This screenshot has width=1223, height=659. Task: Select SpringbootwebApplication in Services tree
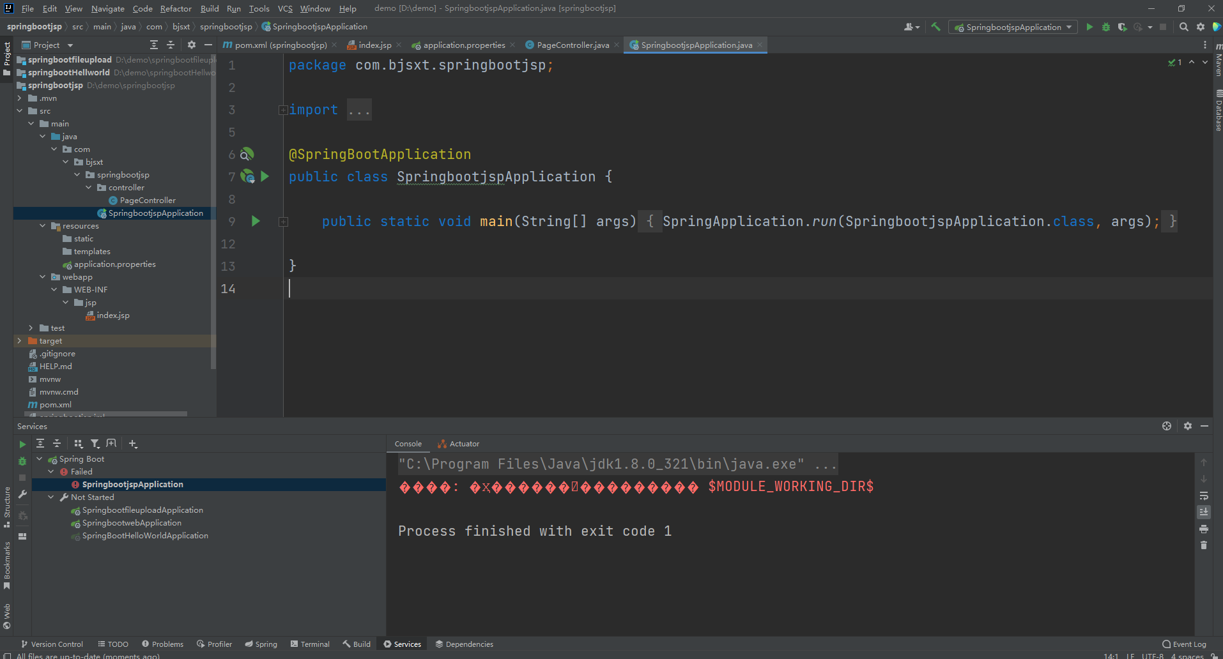tap(132, 523)
